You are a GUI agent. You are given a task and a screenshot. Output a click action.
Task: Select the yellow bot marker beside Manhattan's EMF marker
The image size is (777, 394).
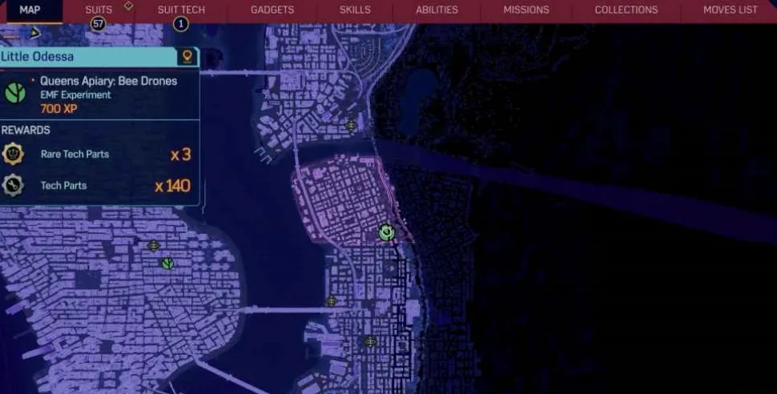pos(154,245)
